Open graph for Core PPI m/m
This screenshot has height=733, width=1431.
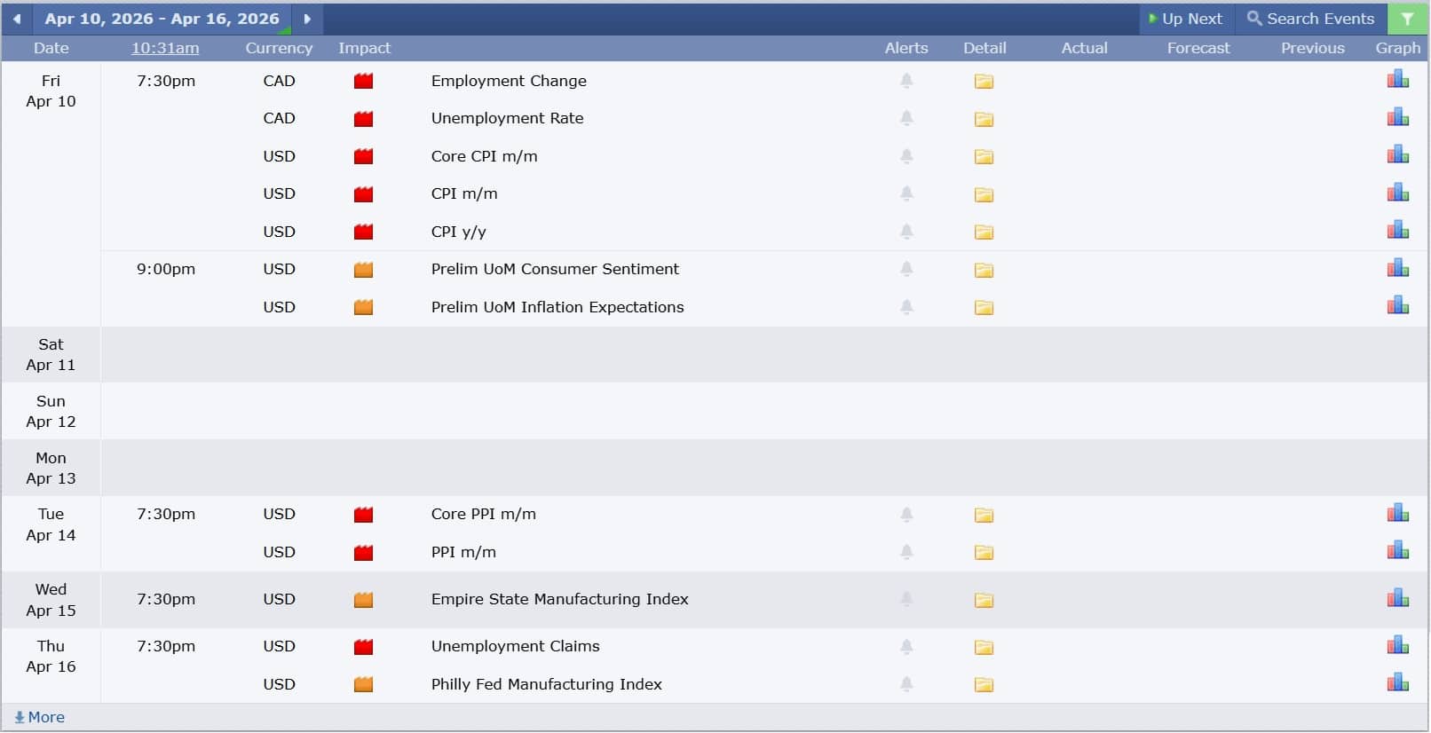[x=1397, y=513]
